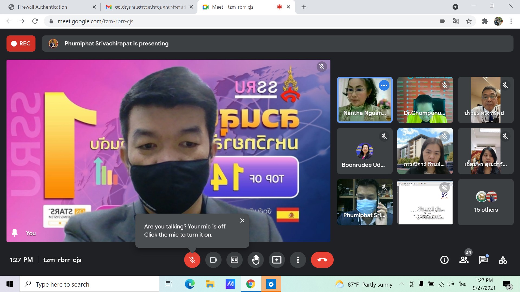Turn on closed captions

click(x=235, y=260)
